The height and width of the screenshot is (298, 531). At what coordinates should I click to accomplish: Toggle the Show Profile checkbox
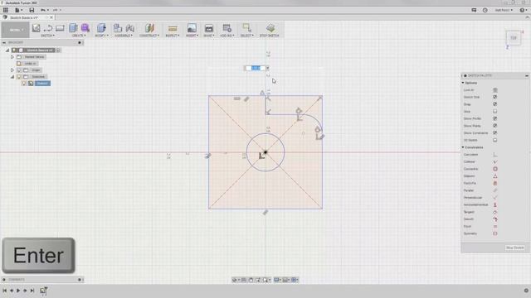(x=495, y=118)
